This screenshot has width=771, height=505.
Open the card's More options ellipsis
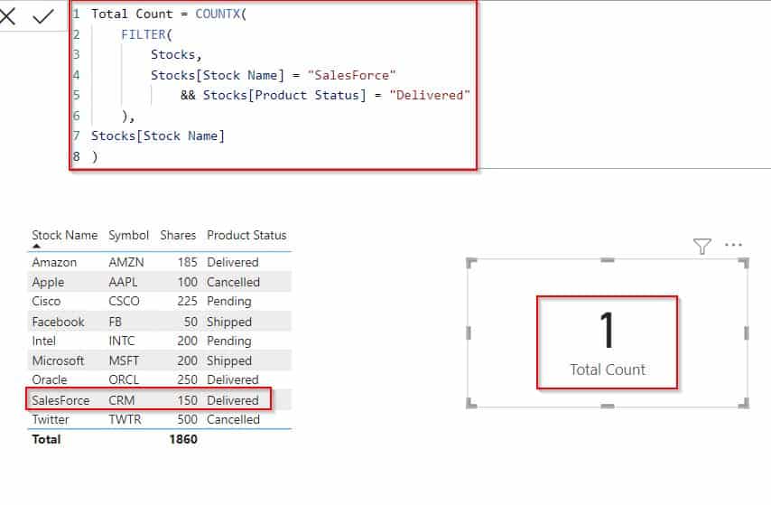(733, 245)
